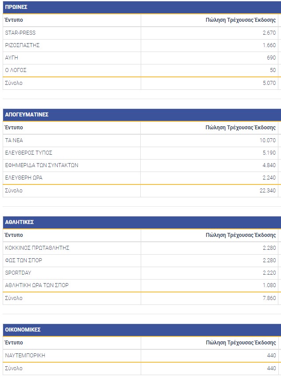Click the Ο ΛΟΓΟΣ entry
Image resolution: width=281 pixels, height=380 pixels.
coord(15,70)
